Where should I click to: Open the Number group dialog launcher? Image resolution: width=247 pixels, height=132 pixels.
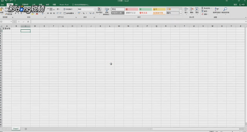[94, 17]
